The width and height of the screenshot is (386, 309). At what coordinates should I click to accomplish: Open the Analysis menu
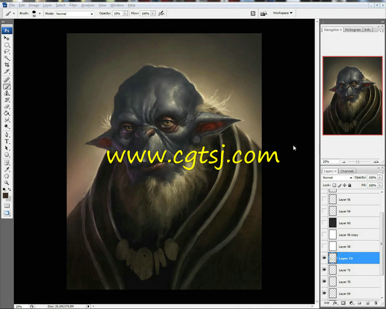click(x=88, y=5)
